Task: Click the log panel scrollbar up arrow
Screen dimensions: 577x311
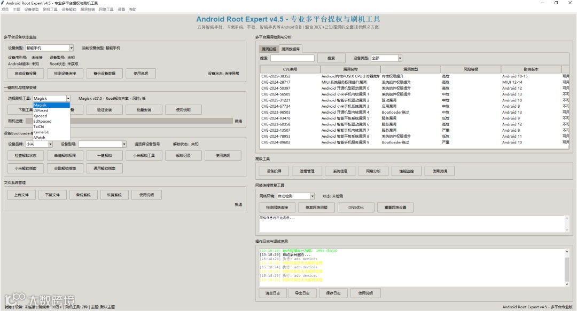Action: click(x=567, y=252)
